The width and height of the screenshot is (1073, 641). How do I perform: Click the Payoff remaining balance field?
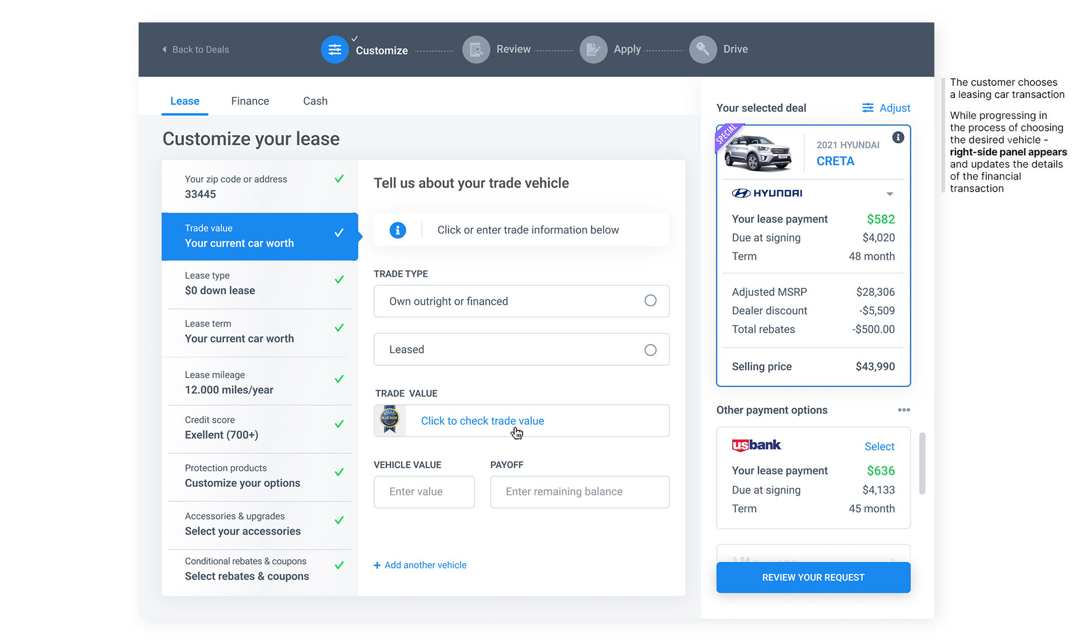(580, 492)
